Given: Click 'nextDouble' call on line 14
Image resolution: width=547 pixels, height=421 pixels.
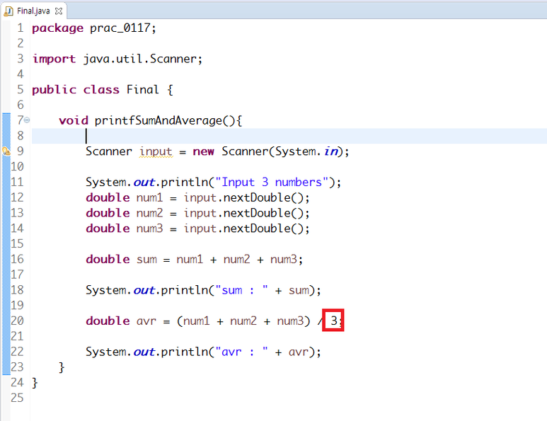Looking at the screenshot, I should click(257, 229).
